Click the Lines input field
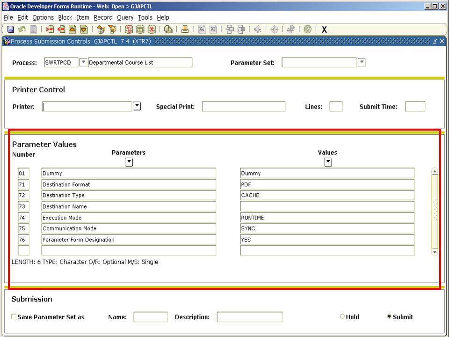 click(x=336, y=107)
